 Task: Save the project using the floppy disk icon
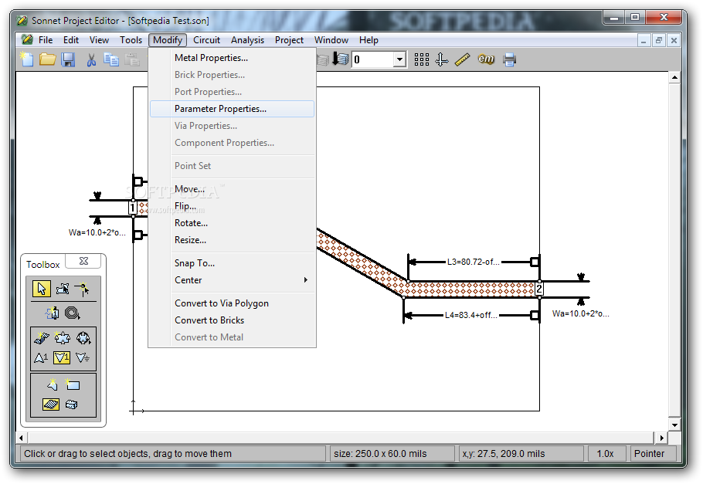pos(68,59)
